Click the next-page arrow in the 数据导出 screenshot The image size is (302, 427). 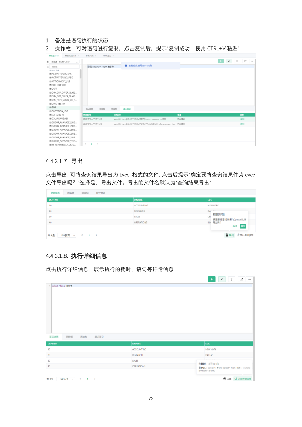96,235
